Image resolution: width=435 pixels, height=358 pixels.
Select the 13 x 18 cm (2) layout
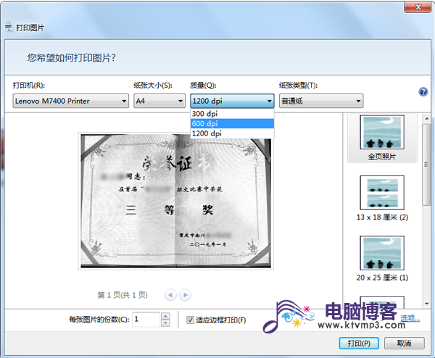(x=382, y=199)
